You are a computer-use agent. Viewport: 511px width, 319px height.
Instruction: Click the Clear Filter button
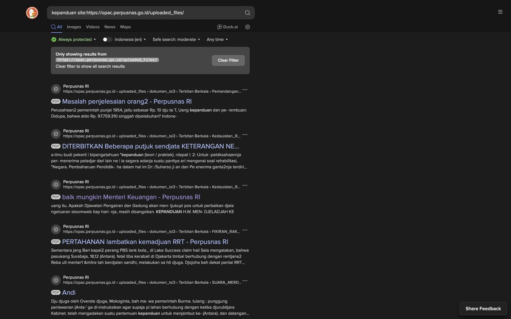pyautogui.click(x=228, y=60)
